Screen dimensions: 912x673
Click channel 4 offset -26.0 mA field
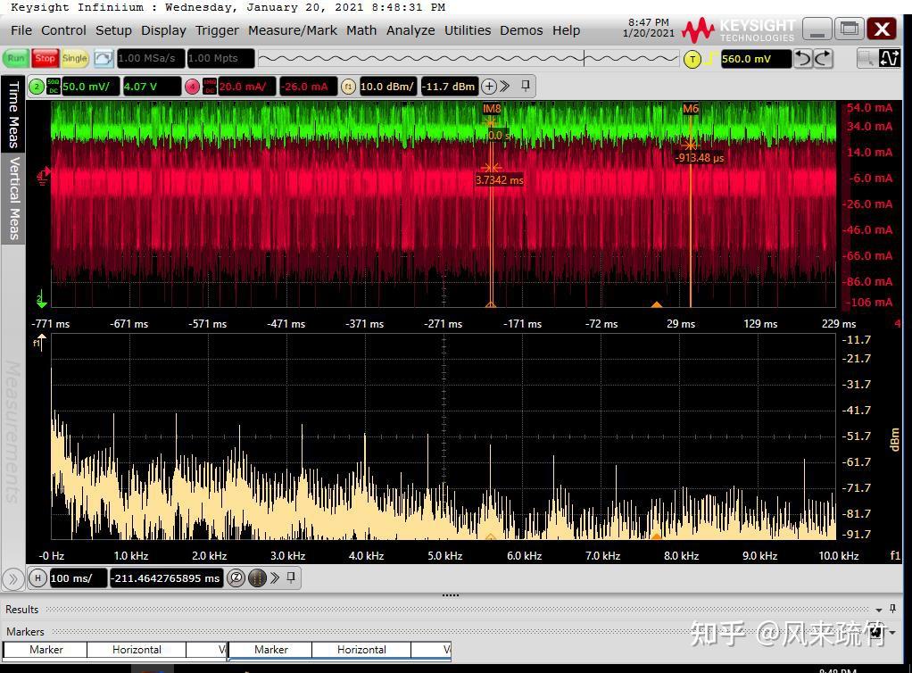(308, 87)
